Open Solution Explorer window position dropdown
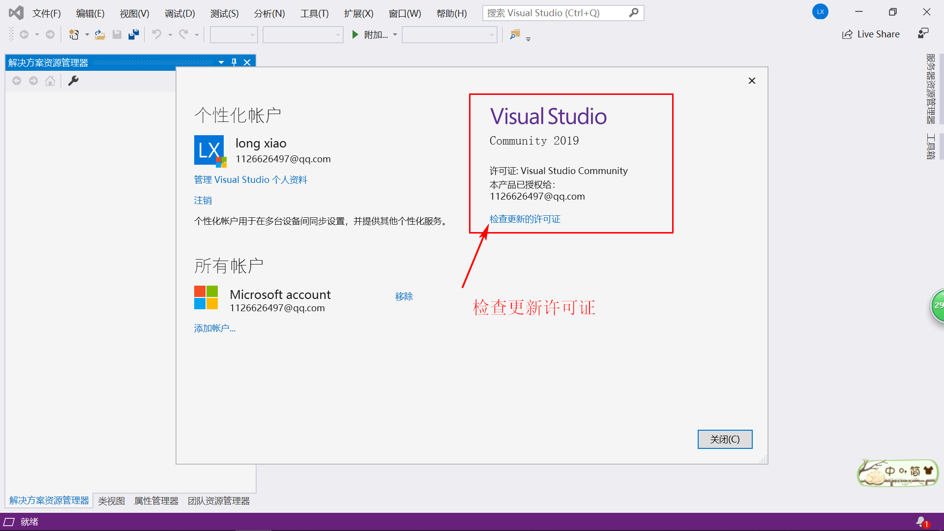The image size is (944, 531). click(x=221, y=62)
